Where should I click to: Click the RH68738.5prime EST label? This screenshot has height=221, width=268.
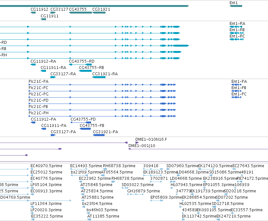(128, 178)
